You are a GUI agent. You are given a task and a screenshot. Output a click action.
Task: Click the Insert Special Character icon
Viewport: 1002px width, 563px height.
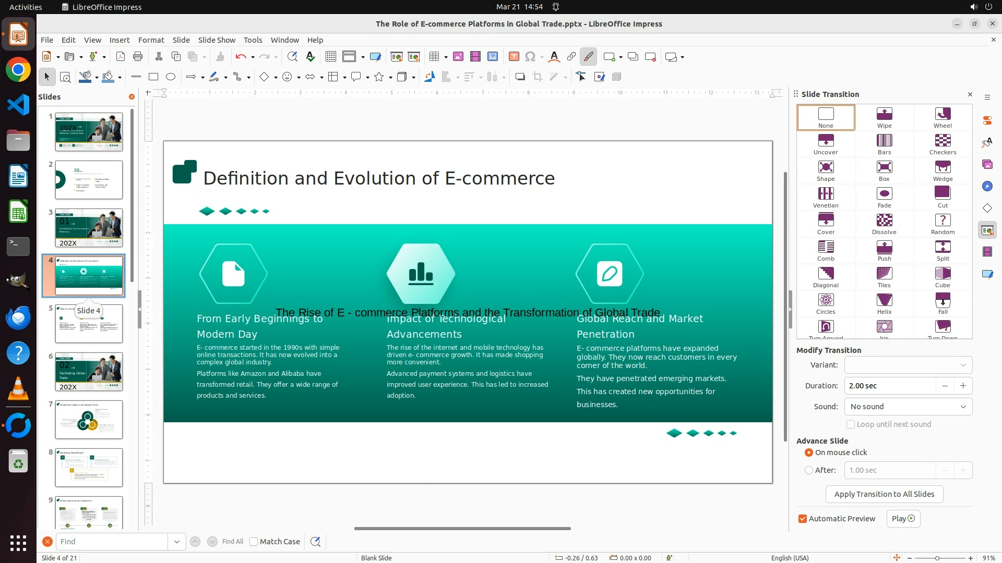530,57
